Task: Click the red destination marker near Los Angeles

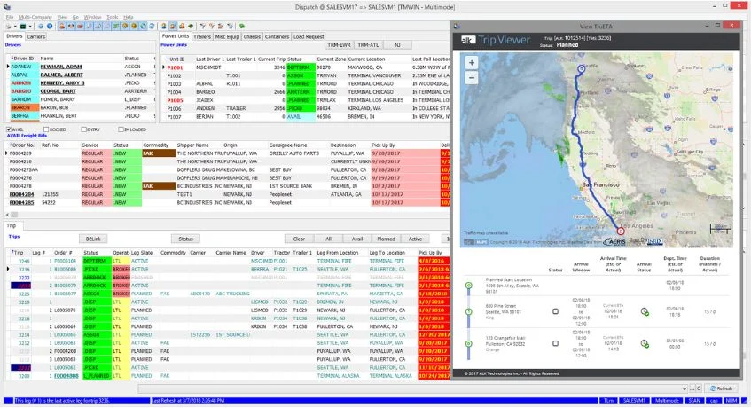Action: coord(621,231)
